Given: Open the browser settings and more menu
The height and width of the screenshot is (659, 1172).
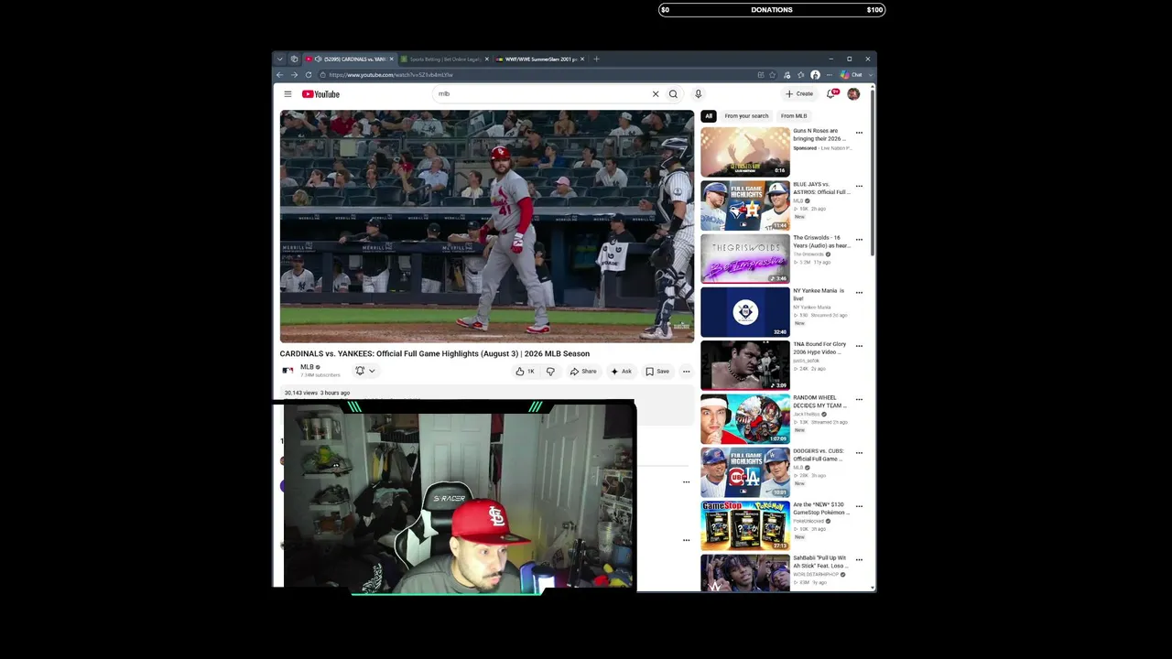Looking at the screenshot, I should coord(830,75).
